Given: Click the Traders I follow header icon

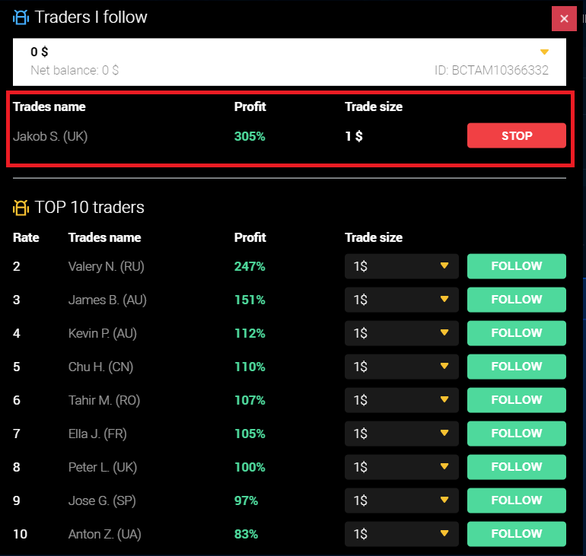Looking at the screenshot, I should point(21,17).
